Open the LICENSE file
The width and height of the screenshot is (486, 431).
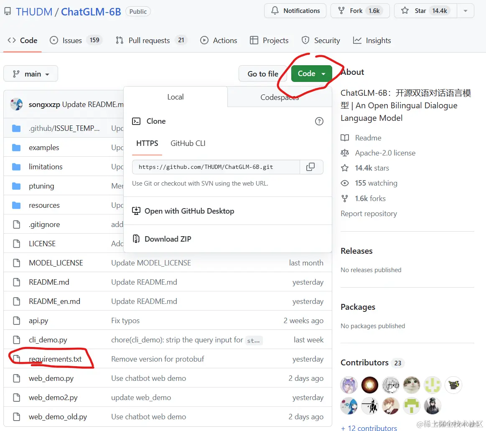42,244
